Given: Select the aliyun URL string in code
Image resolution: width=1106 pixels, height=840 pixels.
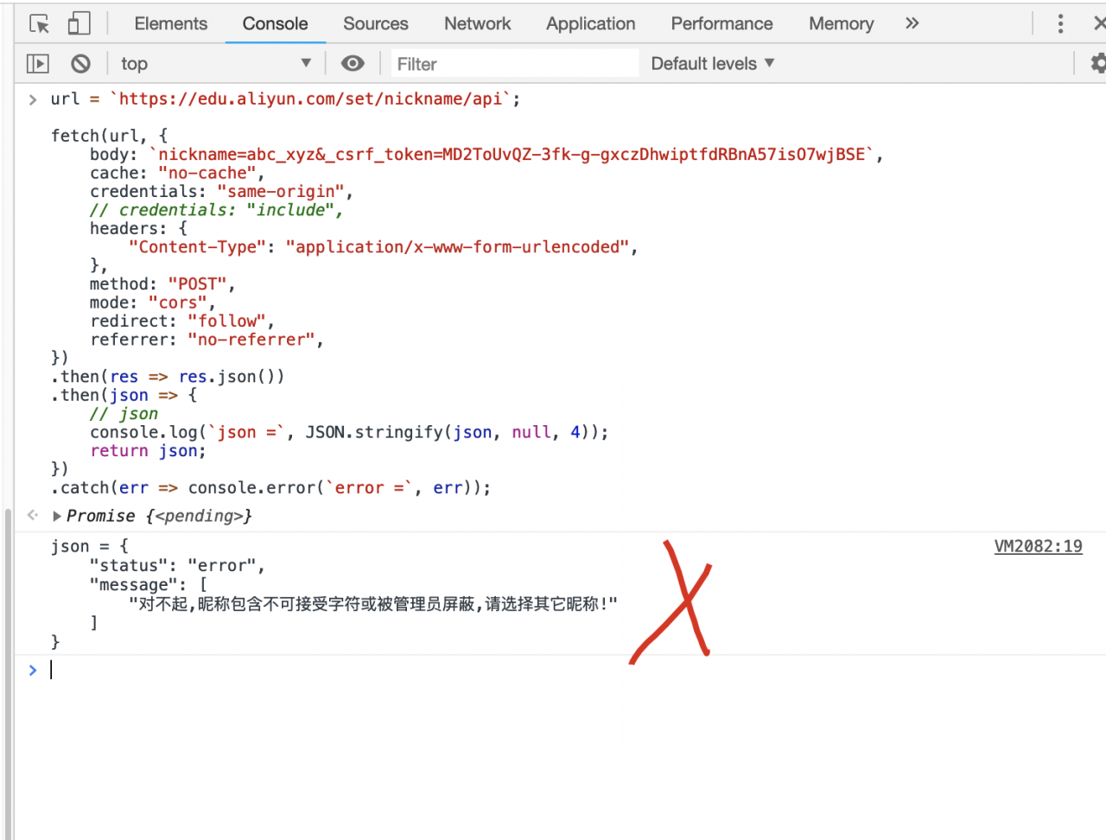Looking at the screenshot, I should click(310, 99).
